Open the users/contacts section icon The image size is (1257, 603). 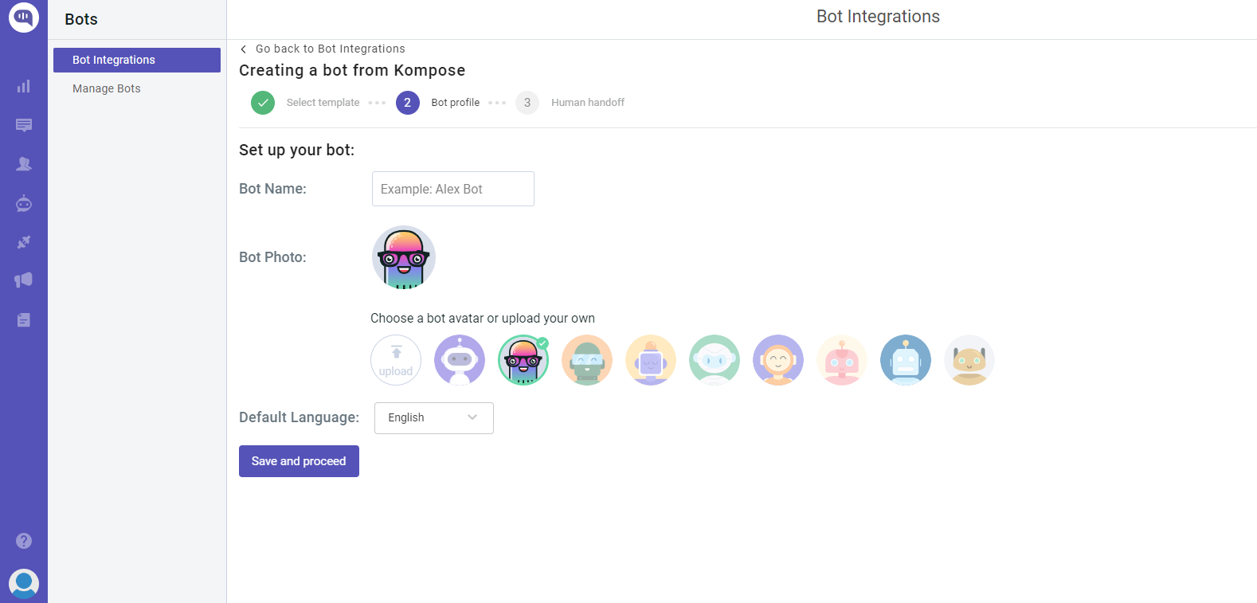pos(24,164)
